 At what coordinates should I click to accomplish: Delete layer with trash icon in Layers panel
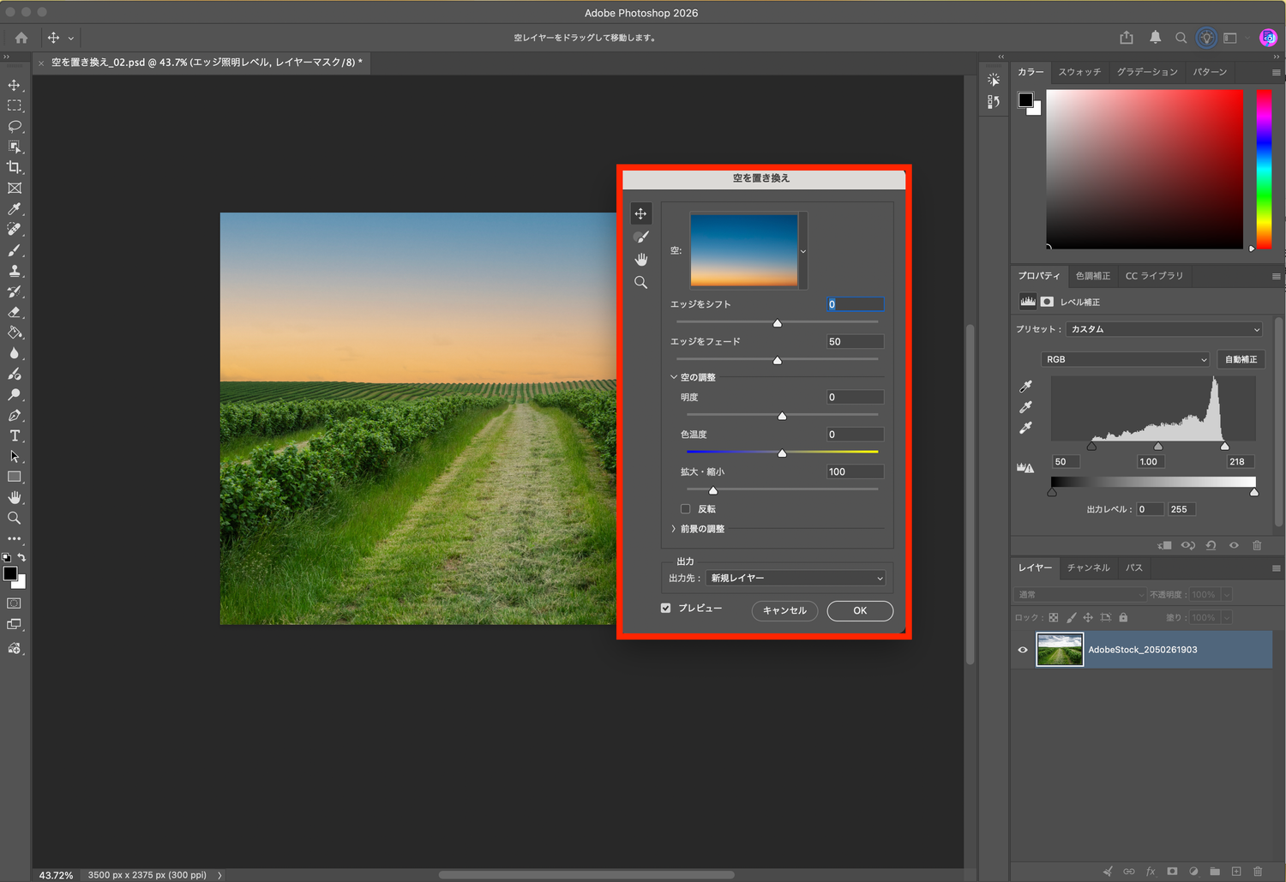(1258, 872)
